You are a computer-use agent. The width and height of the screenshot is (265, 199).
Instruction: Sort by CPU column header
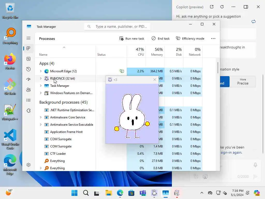[x=136, y=52]
